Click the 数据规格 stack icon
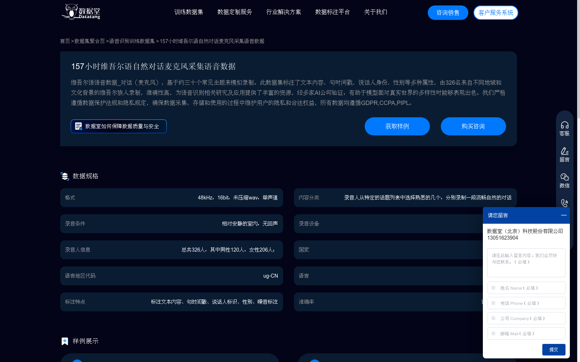This screenshot has width=580, height=362. 65,176
